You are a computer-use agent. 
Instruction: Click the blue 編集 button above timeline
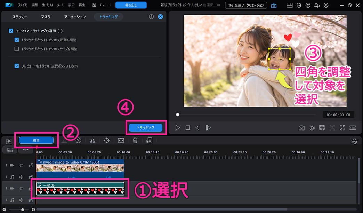[36, 140]
